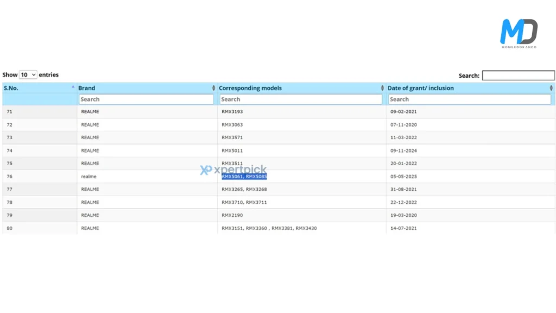
Task: Sort table by Brand column arrow
Action: coord(213,88)
